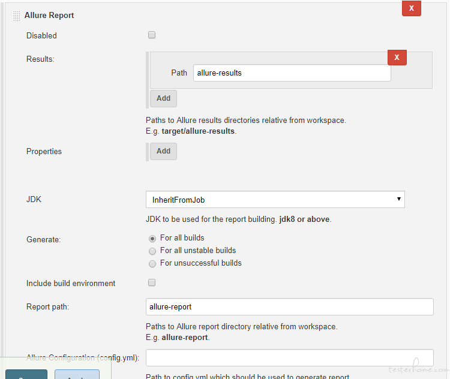Open the JDK InheritFromJob dropdown
450x379 pixels.
[x=275, y=200]
